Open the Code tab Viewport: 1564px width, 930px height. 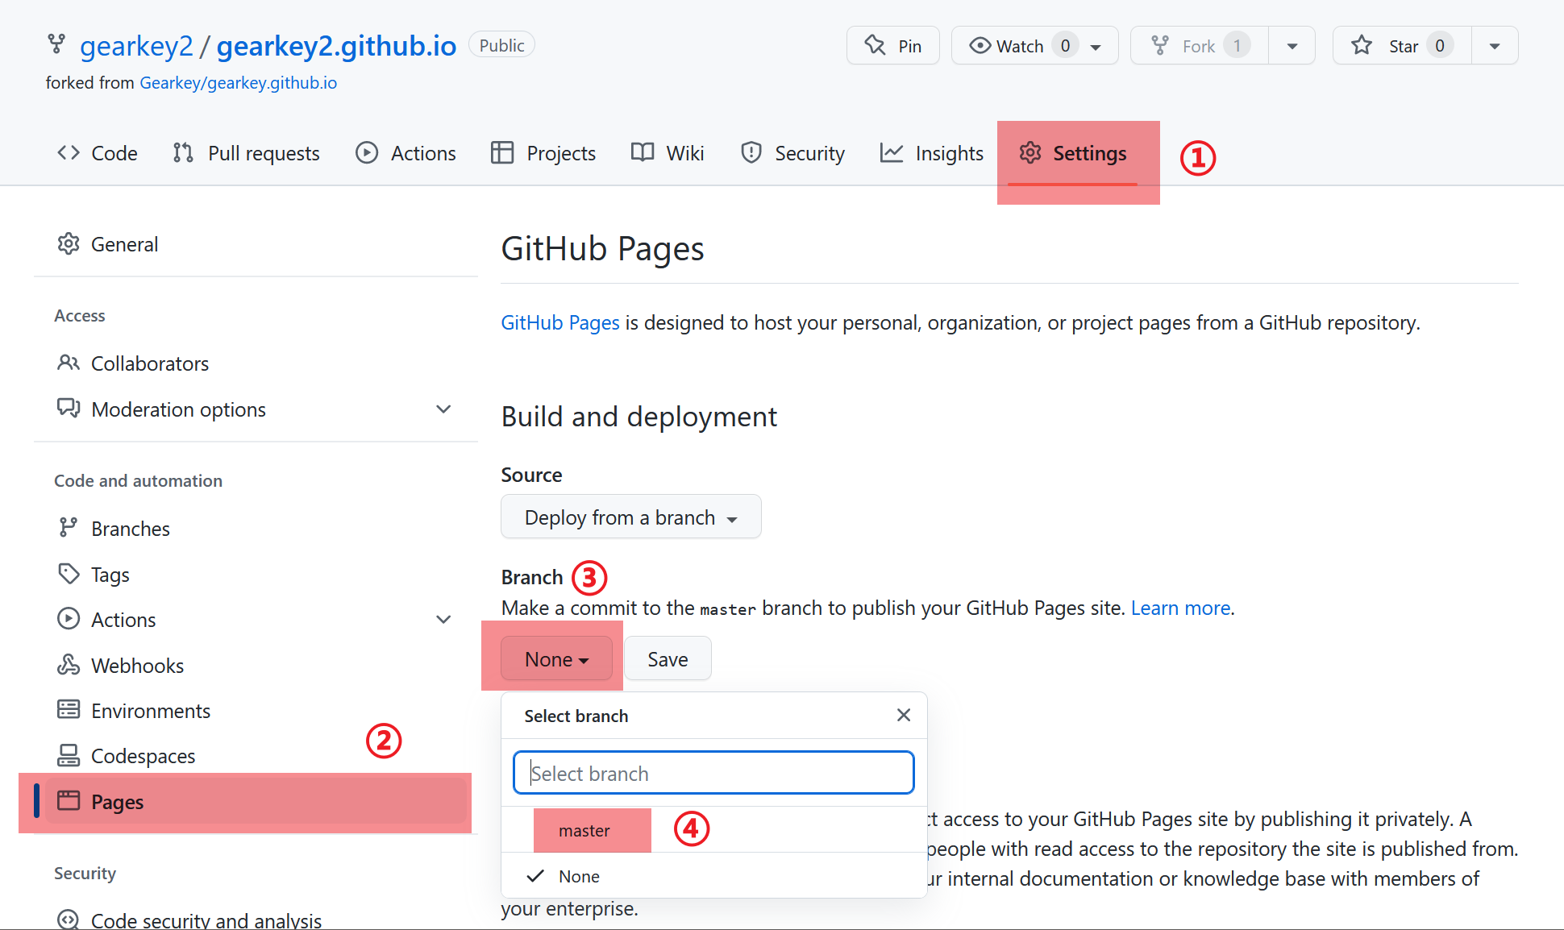[98, 152]
